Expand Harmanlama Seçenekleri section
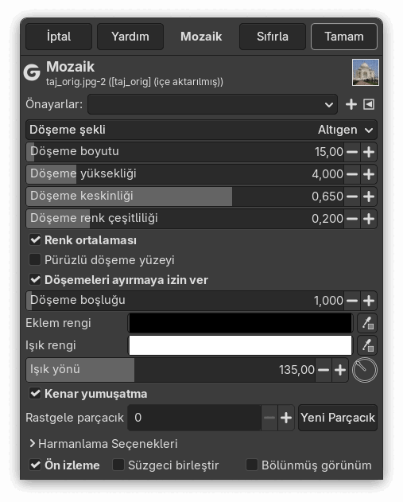 103,444
